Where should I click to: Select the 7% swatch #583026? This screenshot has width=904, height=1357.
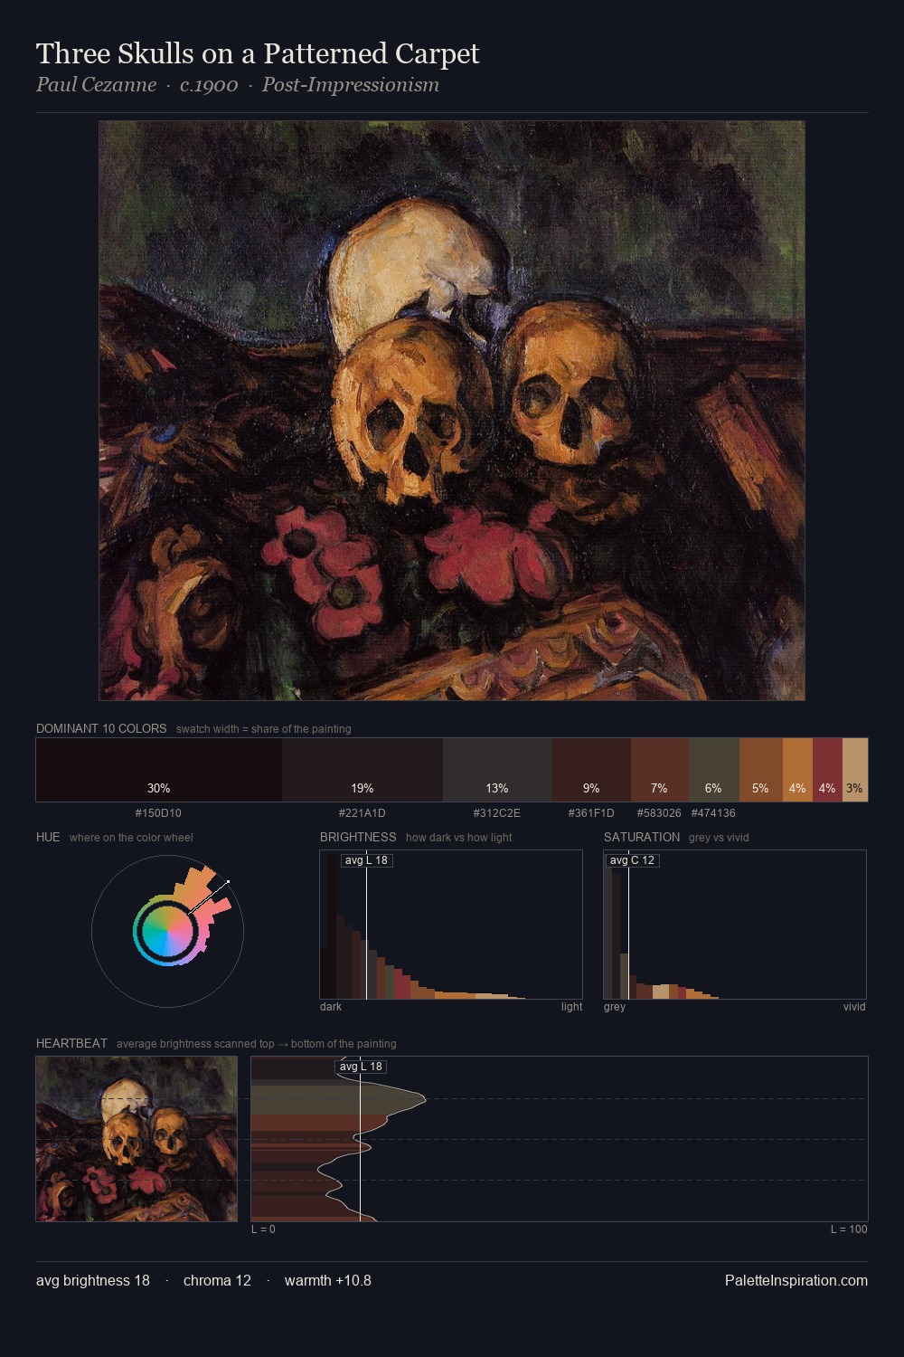tap(660, 770)
